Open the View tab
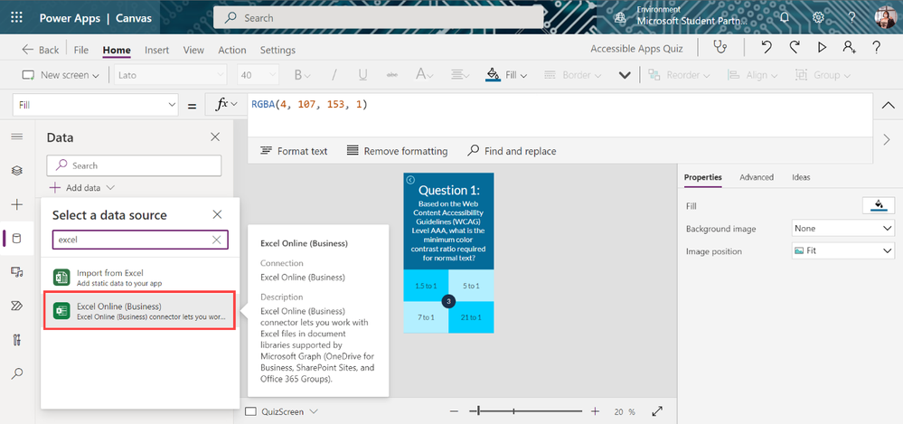The width and height of the screenshot is (903, 424). click(193, 50)
